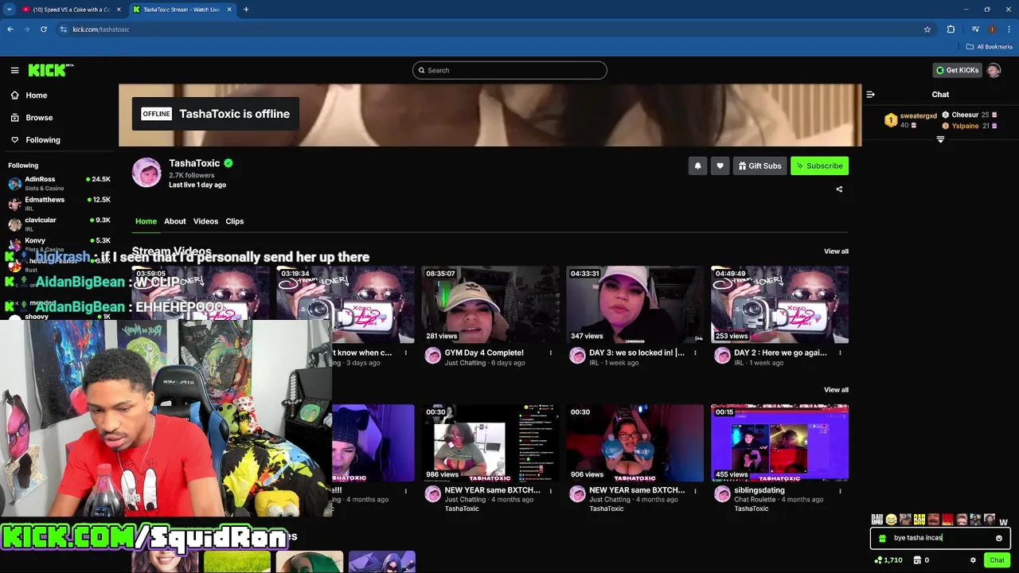Click the Following heart icon in sidebar
The image size is (1019, 573).
[x=14, y=140]
